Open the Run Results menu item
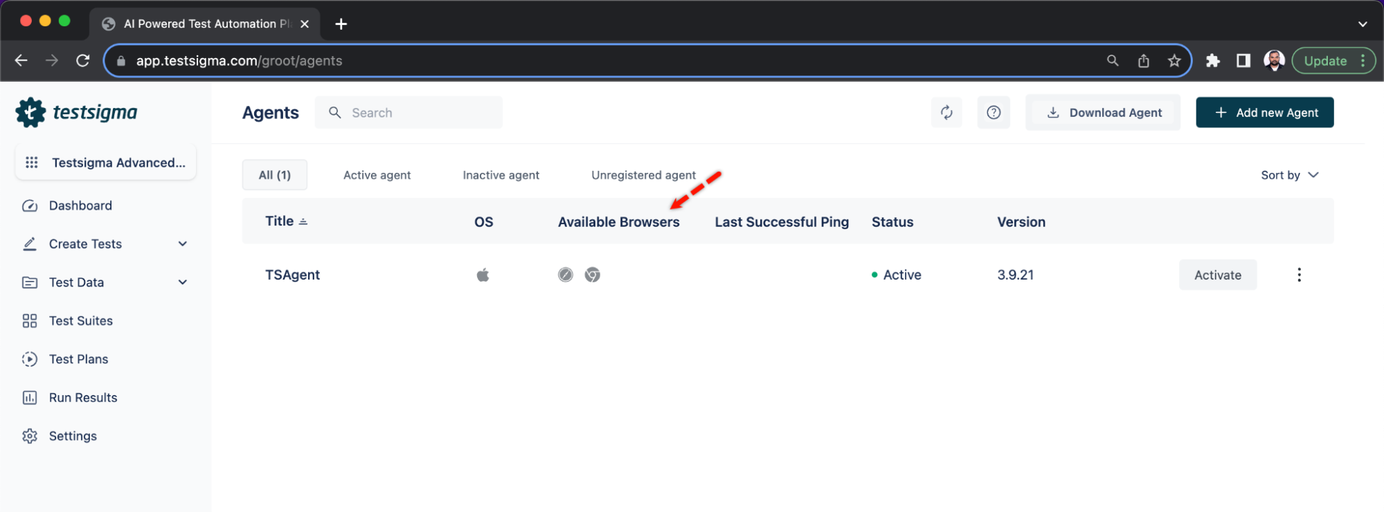The height and width of the screenshot is (512, 1384). pyautogui.click(x=83, y=398)
